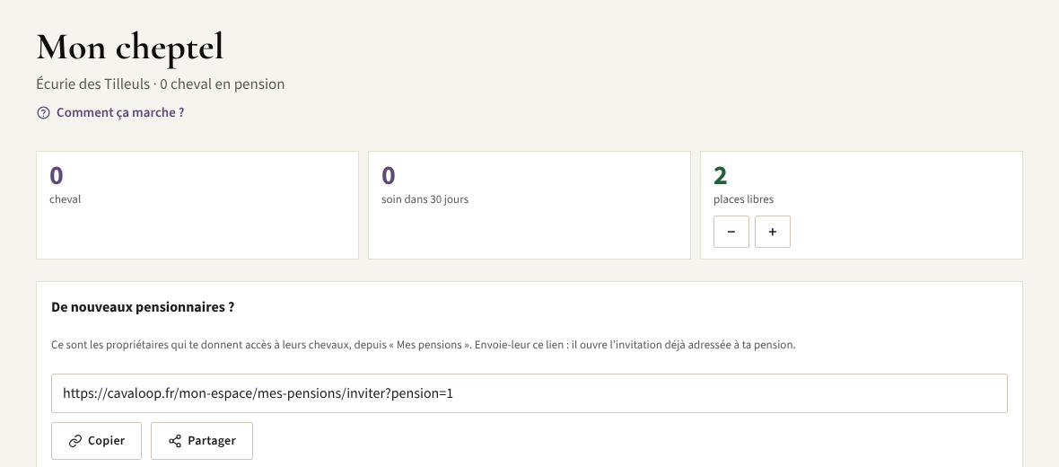The height and width of the screenshot is (467, 1059).
Task: Open the 'Comment ça marche ?' help link
Action: coord(110,113)
